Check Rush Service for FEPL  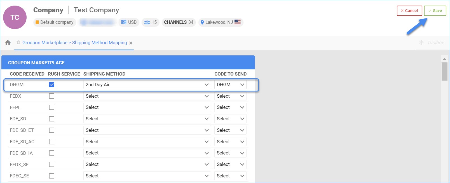click(51, 107)
